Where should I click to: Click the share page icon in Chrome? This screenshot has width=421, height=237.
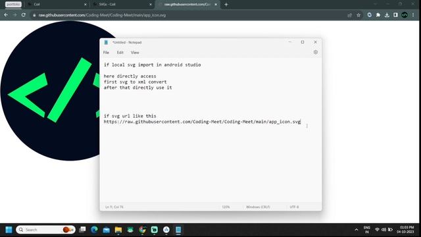point(349,15)
